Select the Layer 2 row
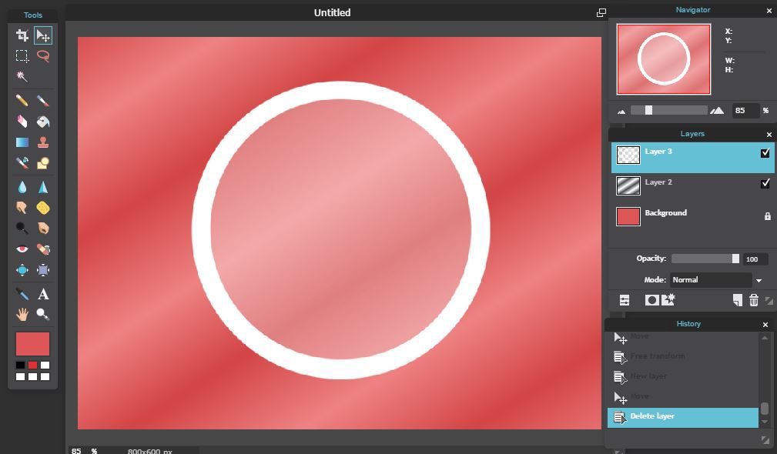The width and height of the screenshot is (777, 454). pyautogui.click(x=692, y=186)
